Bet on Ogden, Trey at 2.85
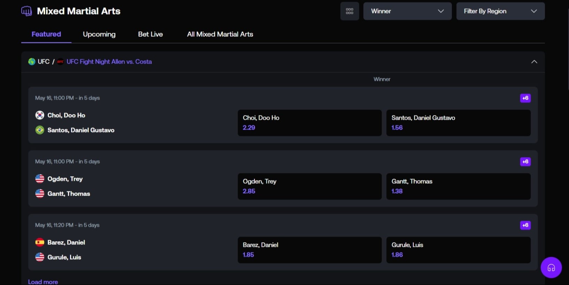The height and width of the screenshot is (285, 569). (310, 186)
